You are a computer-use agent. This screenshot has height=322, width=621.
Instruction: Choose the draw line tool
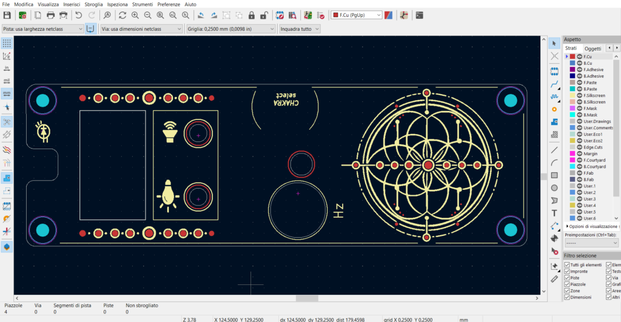(554, 150)
